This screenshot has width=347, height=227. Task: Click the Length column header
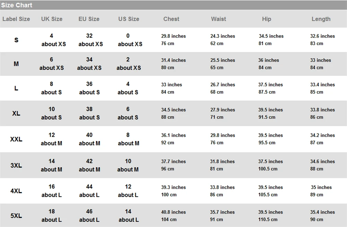(321, 19)
